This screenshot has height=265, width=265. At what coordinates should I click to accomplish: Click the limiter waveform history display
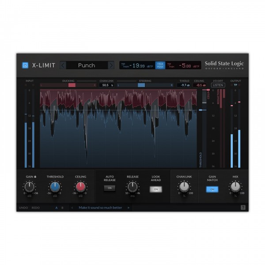pos(118,129)
